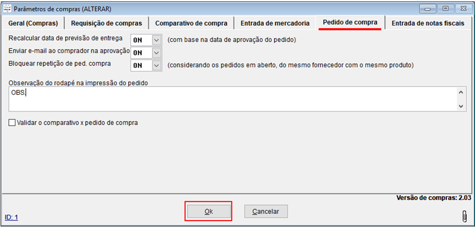Click the application icon in title bar

tap(7, 9)
